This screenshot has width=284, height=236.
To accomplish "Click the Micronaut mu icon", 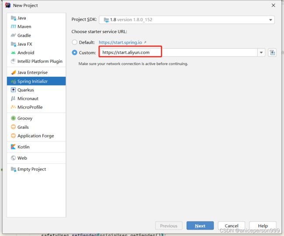I will 14,99.
